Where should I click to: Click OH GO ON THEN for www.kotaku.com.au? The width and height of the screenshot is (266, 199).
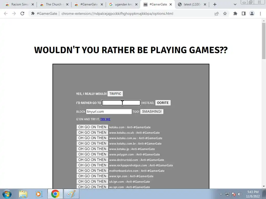92,138
